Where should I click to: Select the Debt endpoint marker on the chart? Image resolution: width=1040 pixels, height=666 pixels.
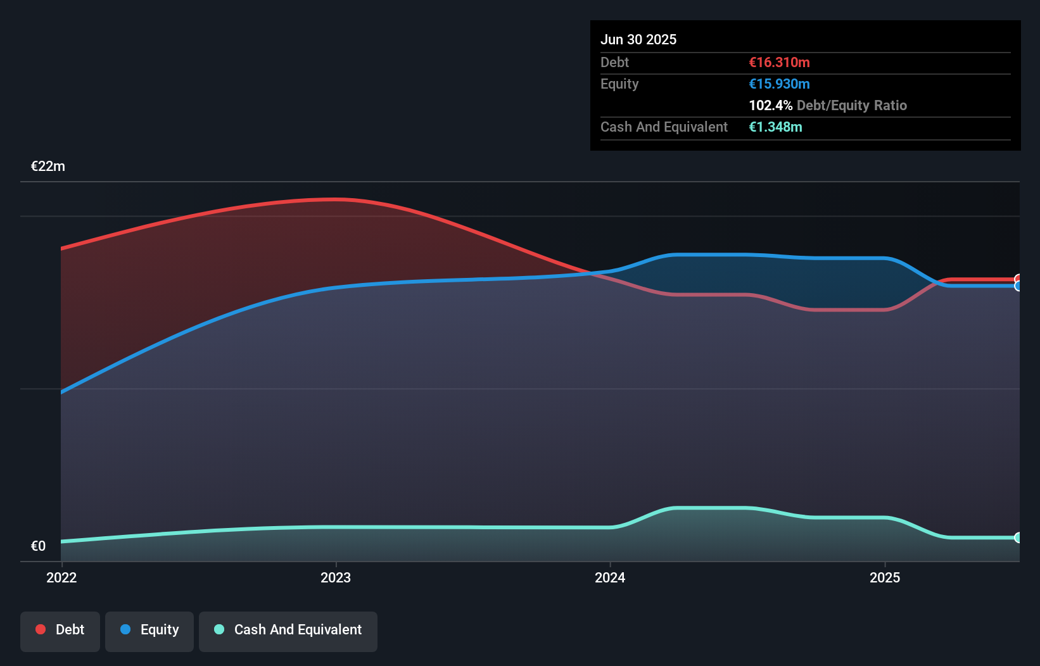click(1018, 277)
